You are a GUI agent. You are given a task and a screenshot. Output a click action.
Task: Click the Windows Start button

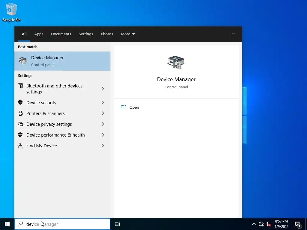(7, 224)
